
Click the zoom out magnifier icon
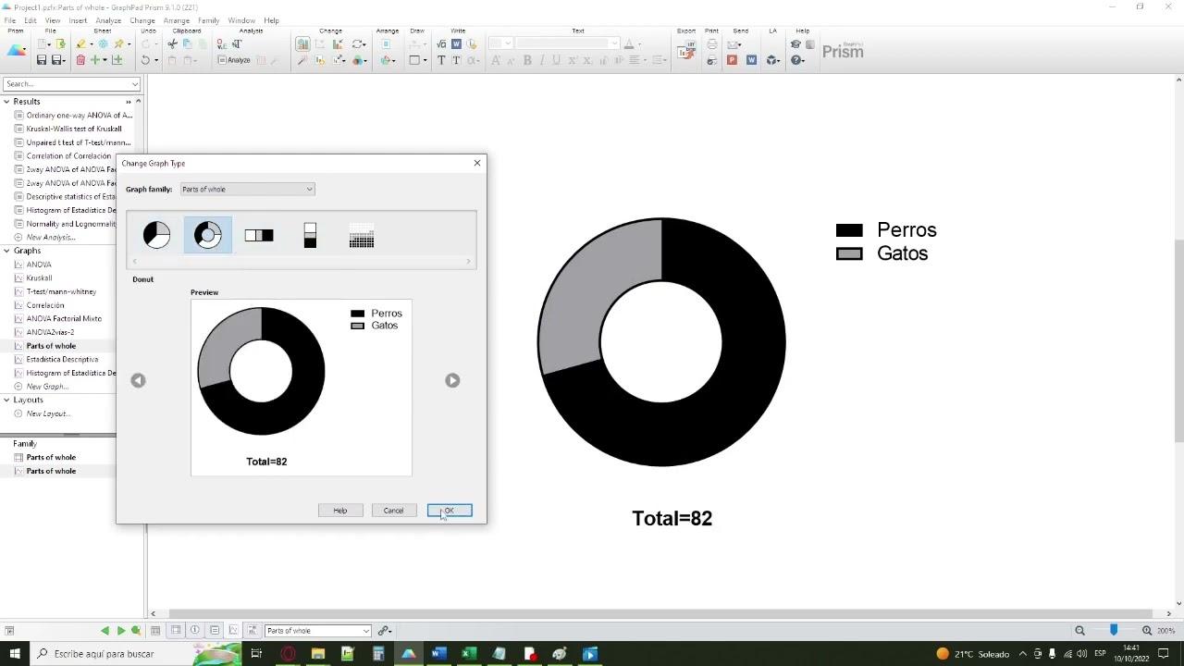[x=1079, y=631]
